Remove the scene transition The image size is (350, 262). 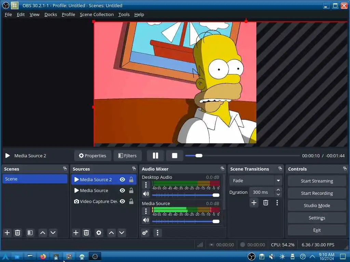coord(266,203)
